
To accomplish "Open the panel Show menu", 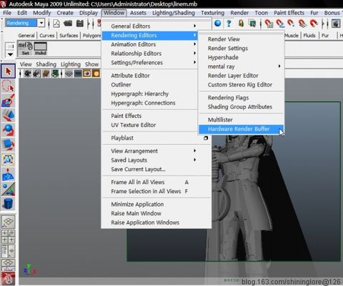I will pyautogui.click(x=91, y=64).
